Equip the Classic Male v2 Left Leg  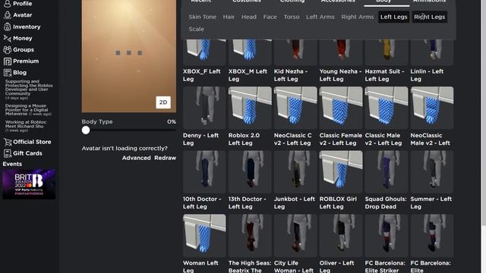click(x=387, y=108)
